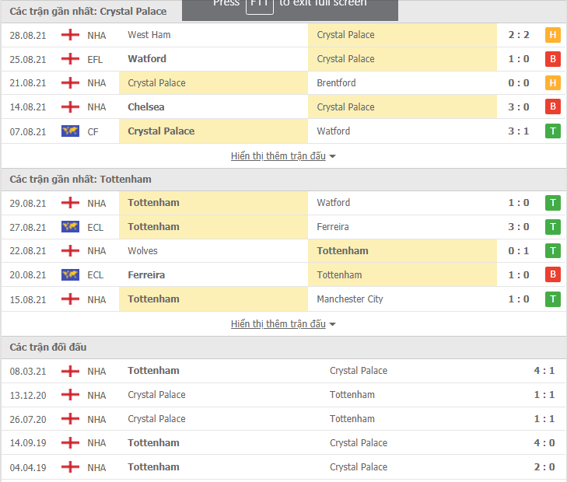The image size is (567, 482).
Task: Open the Manchester City team link
Action: 350,299
